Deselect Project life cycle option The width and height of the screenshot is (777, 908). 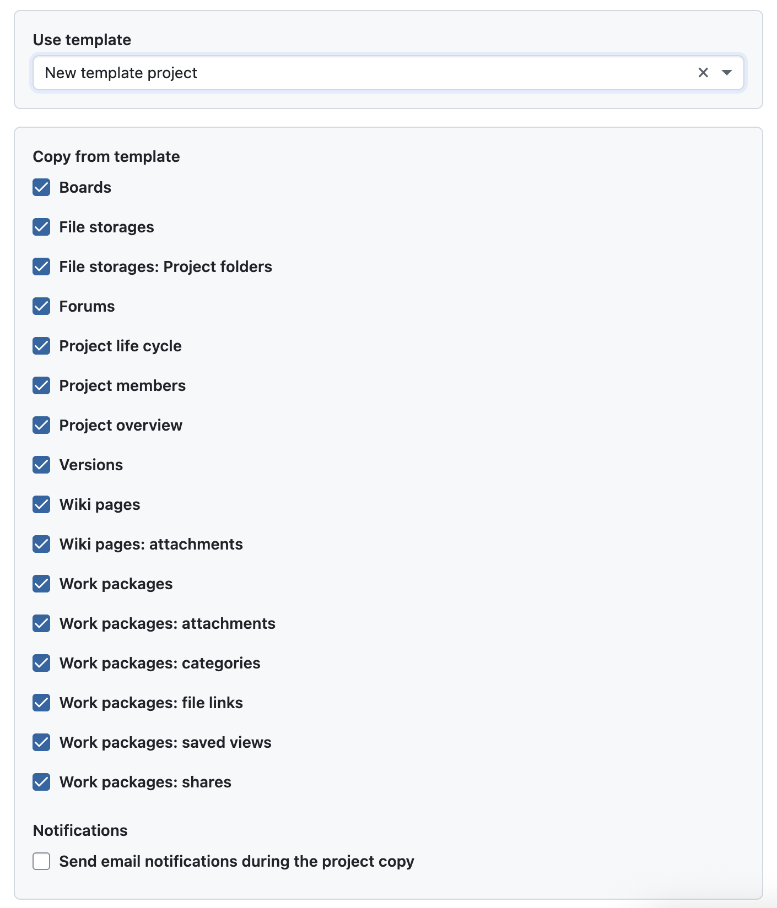point(41,346)
